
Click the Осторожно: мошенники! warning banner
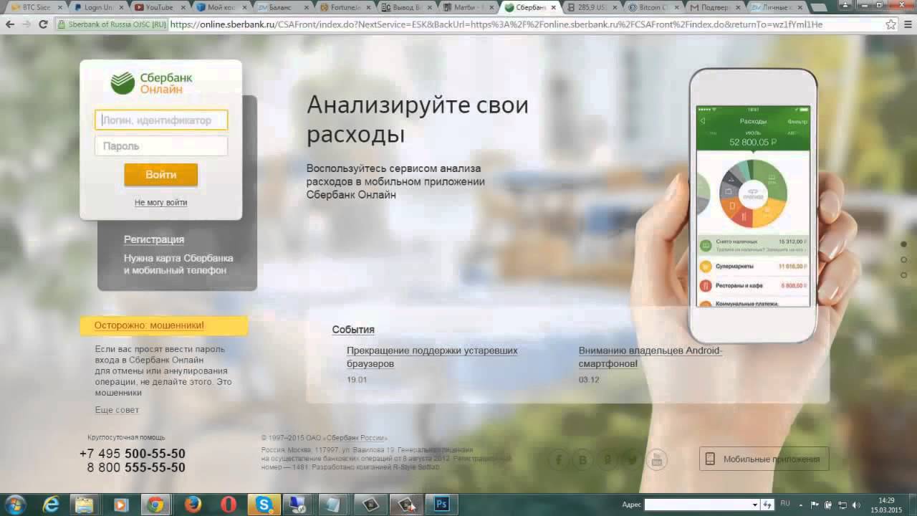pos(164,325)
